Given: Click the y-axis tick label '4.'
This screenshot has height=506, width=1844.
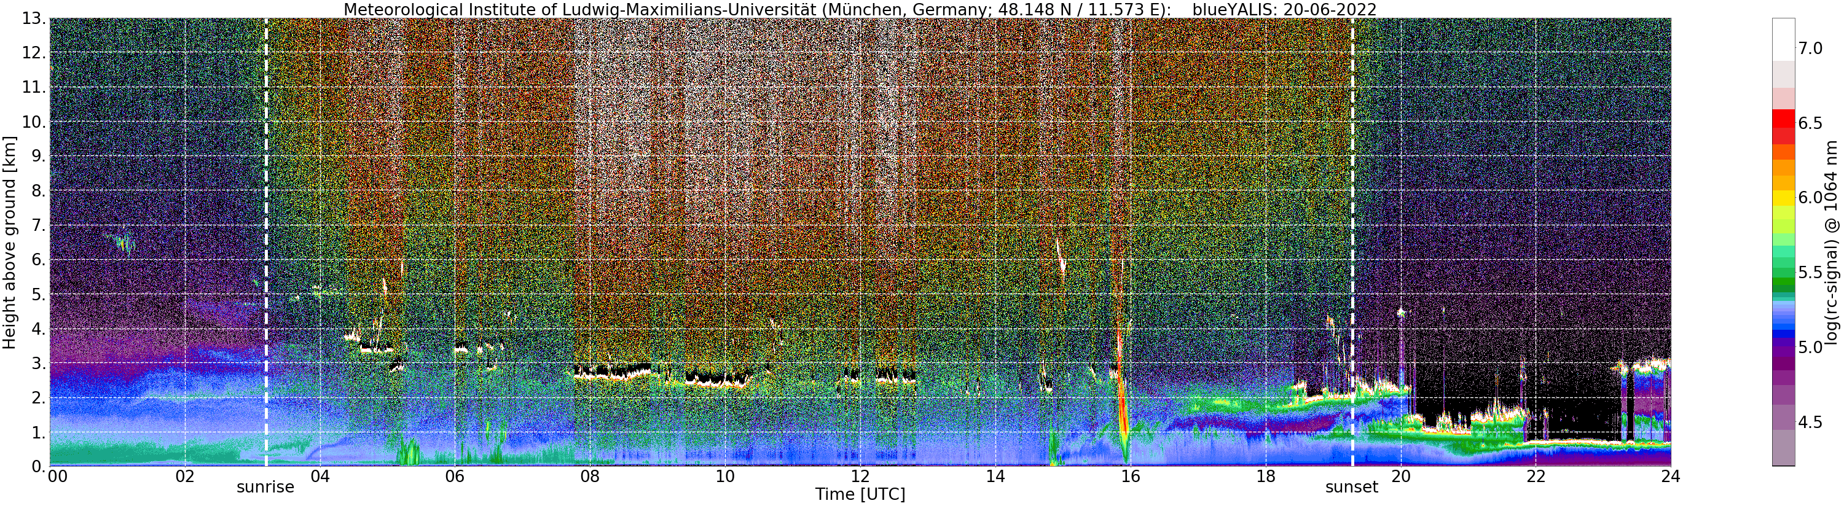Looking at the screenshot, I should point(38,329).
